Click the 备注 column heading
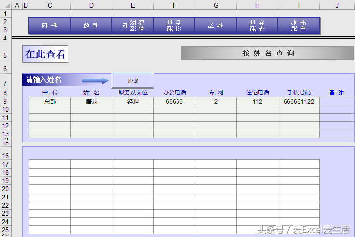Viewport: 355px width, 237px height. point(337,92)
